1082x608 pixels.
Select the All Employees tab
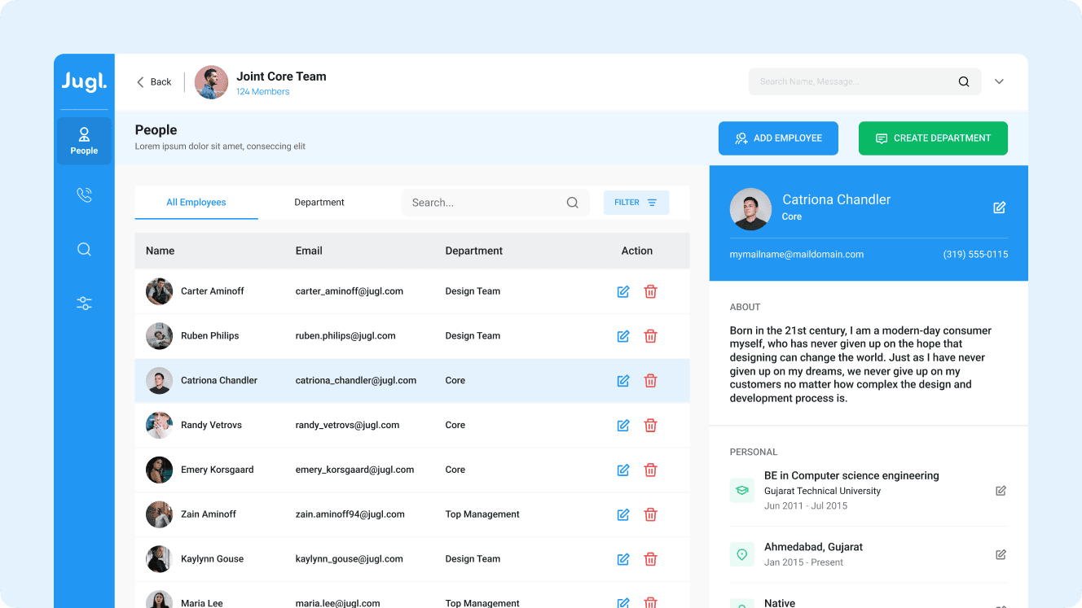196,203
